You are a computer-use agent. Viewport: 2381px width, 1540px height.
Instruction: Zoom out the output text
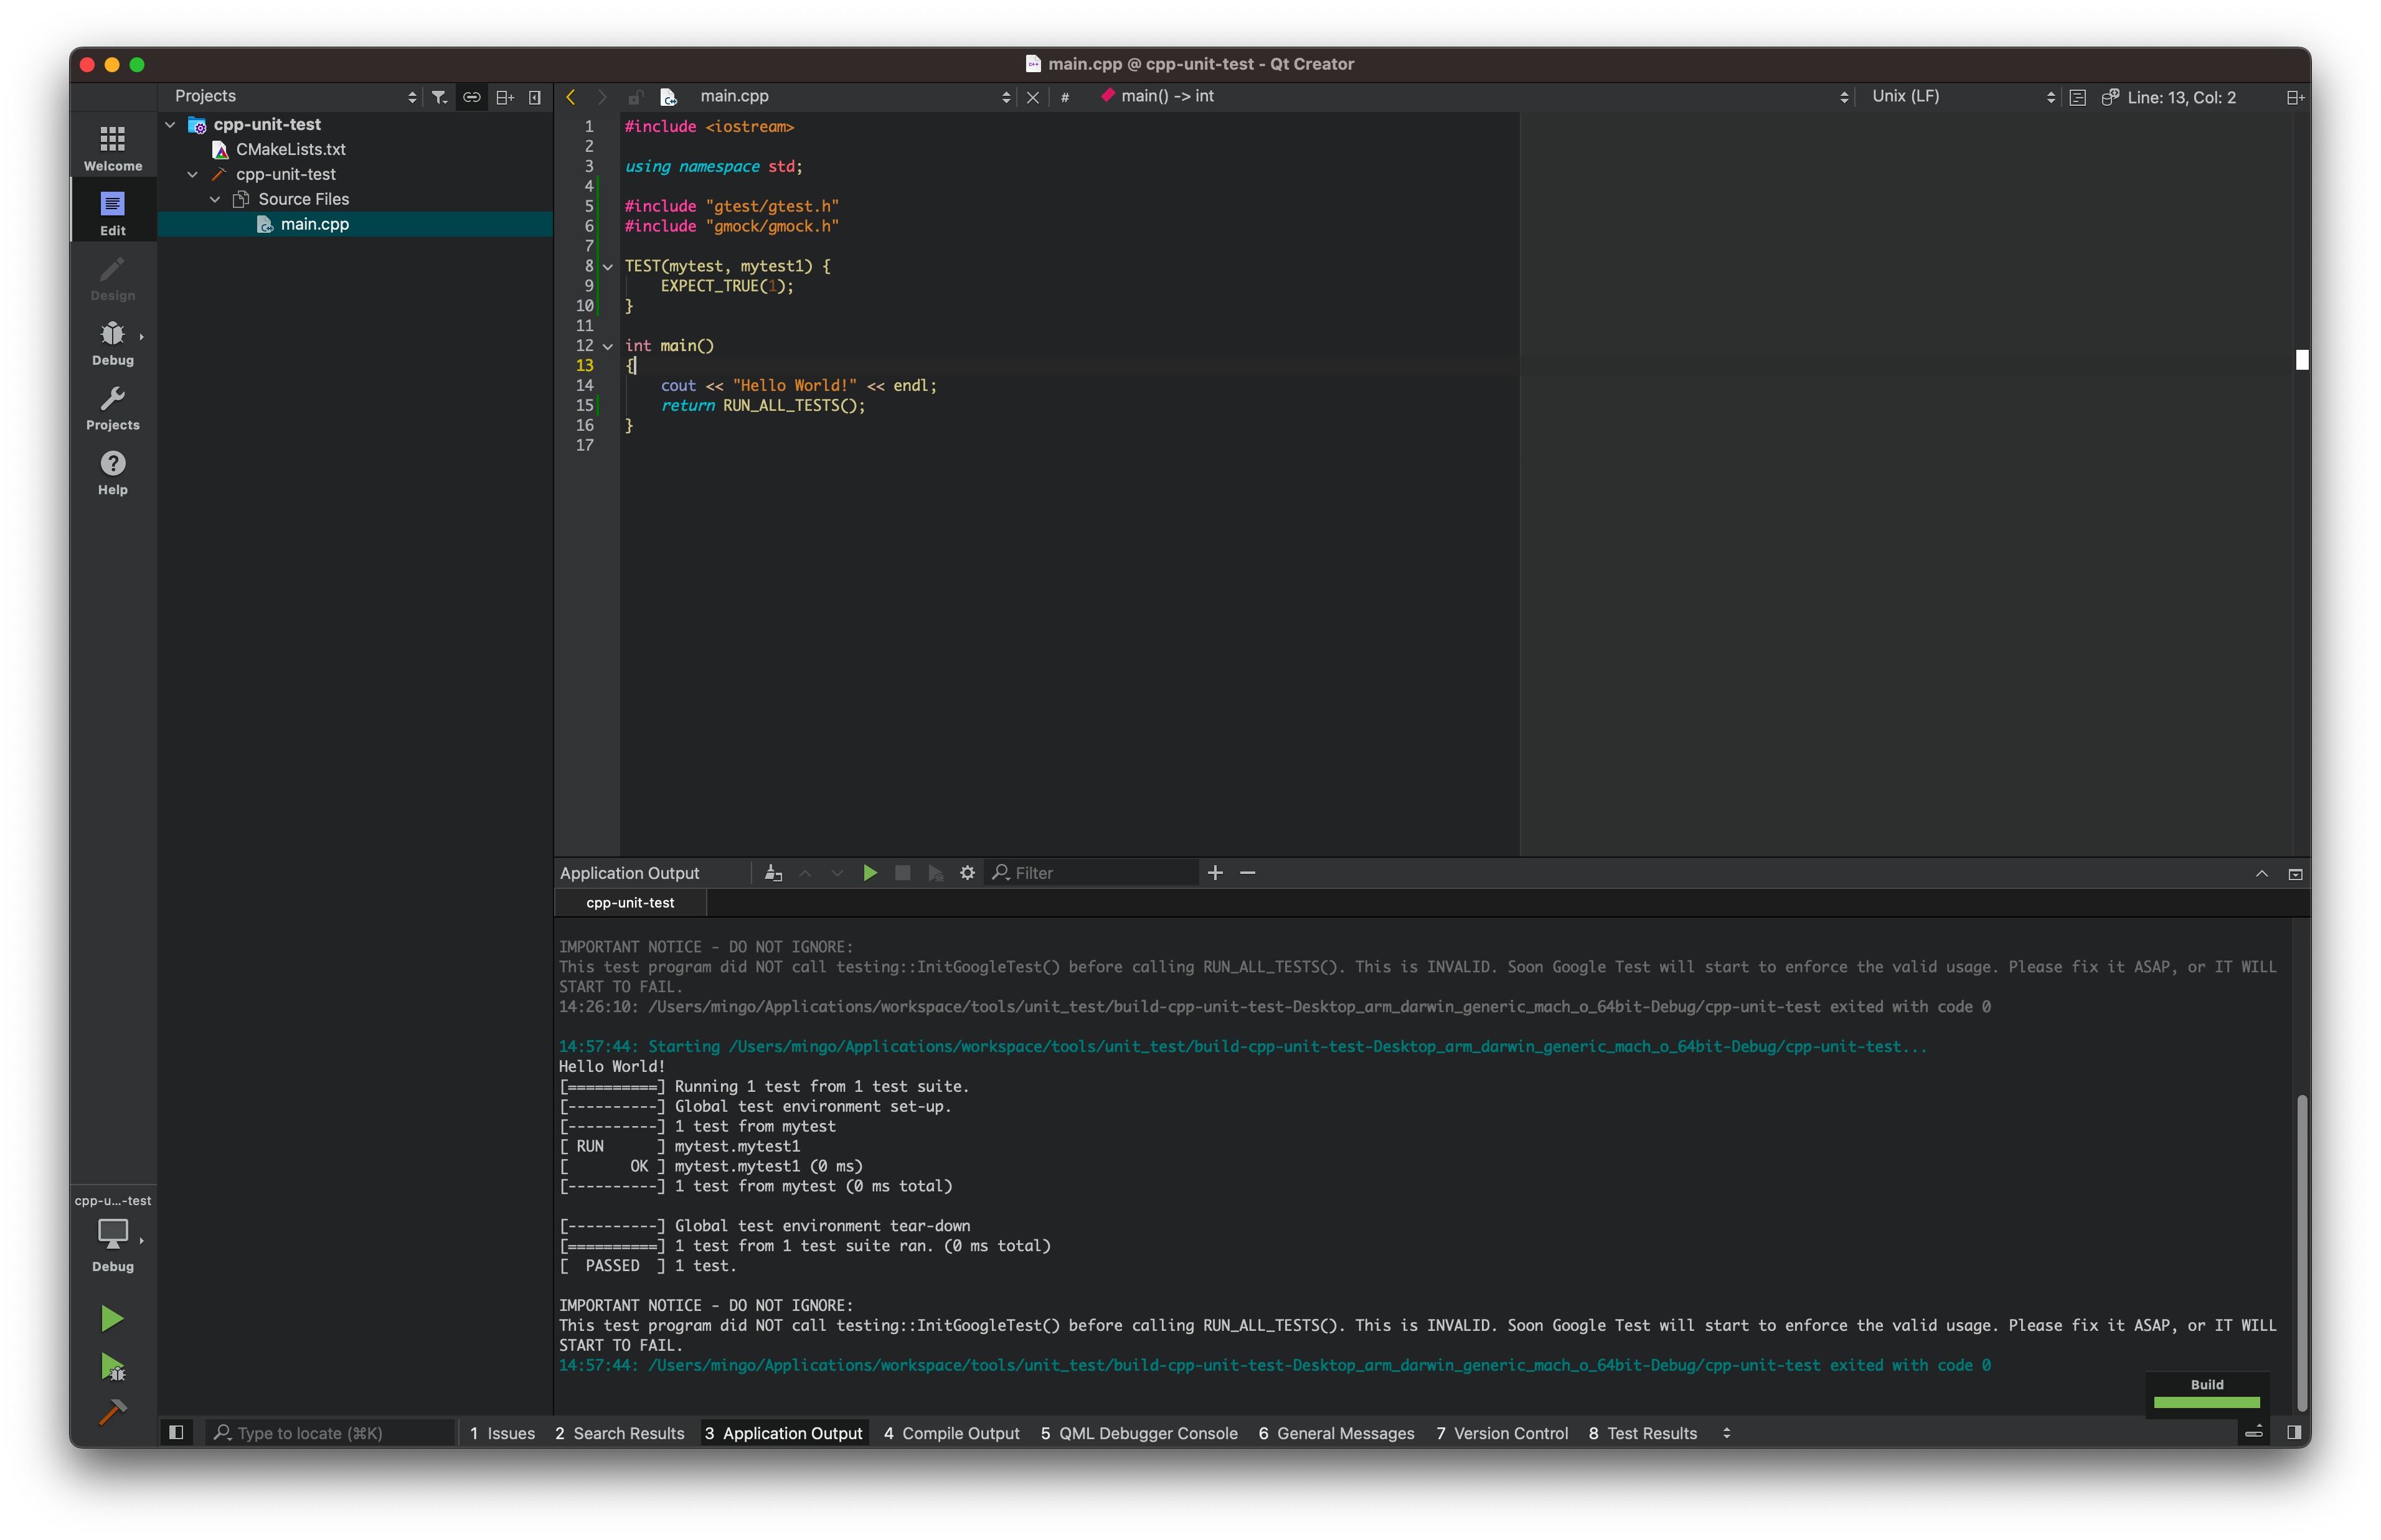point(1247,873)
